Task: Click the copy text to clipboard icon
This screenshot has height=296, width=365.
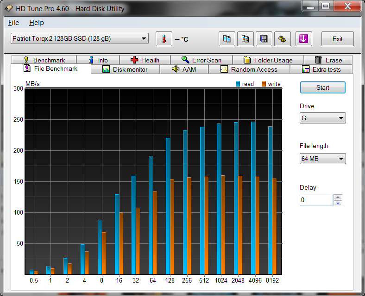Action: click(x=227, y=39)
